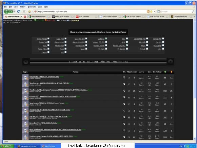197x148 pixels.
Task: Click the EN language indicator in tray
Action: [x=181, y=146]
